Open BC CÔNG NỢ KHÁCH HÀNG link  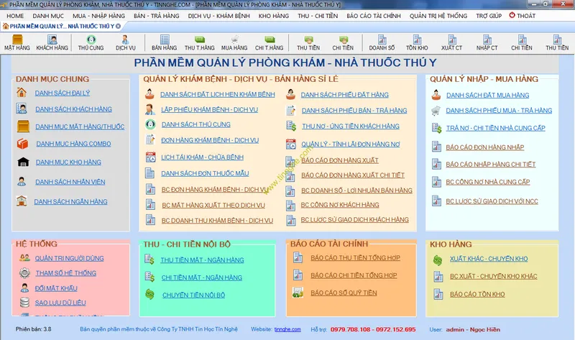pos(340,205)
